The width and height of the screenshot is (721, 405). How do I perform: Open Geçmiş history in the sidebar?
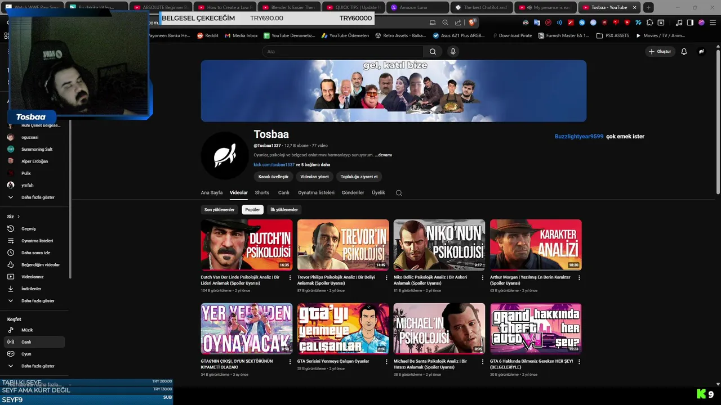(x=35, y=229)
